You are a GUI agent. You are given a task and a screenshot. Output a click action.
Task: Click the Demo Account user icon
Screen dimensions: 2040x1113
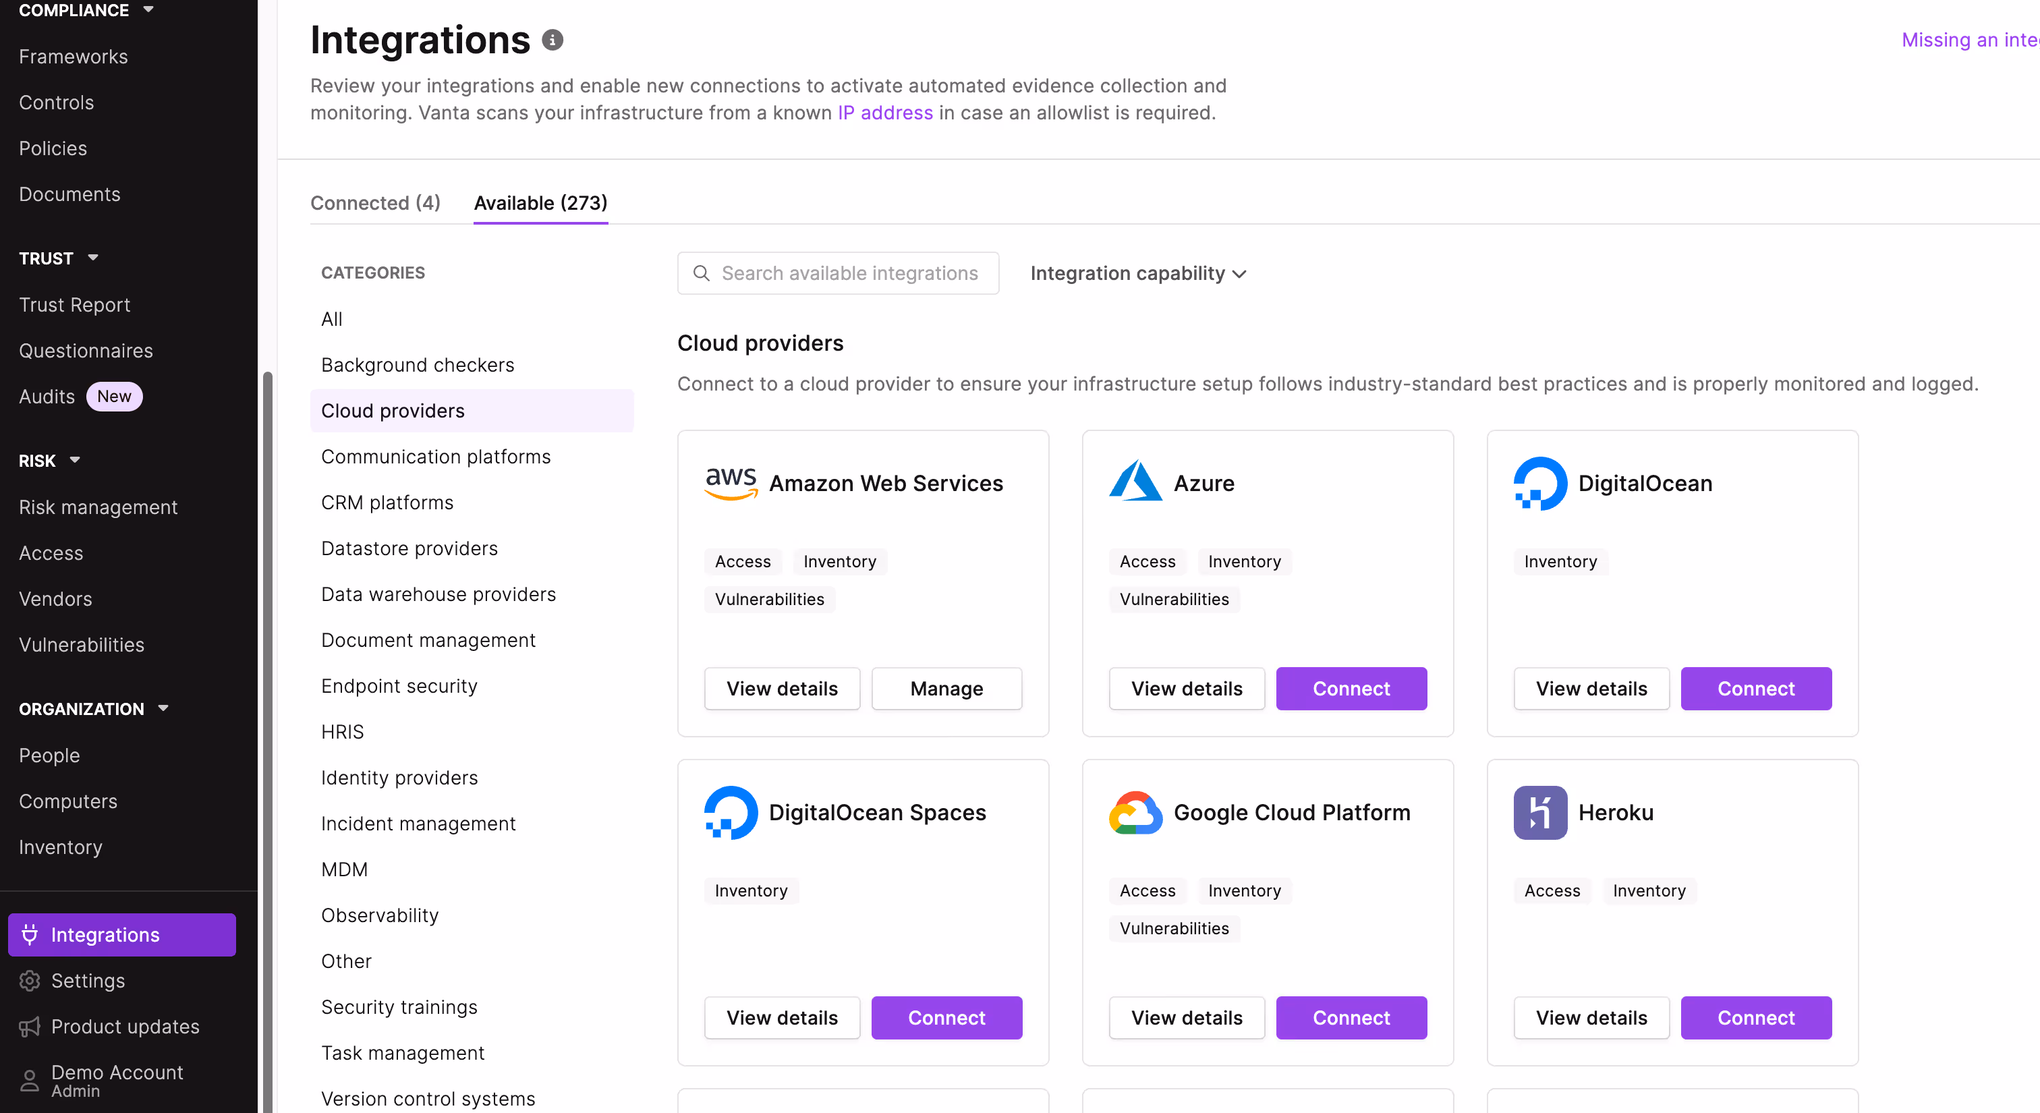point(29,1081)
